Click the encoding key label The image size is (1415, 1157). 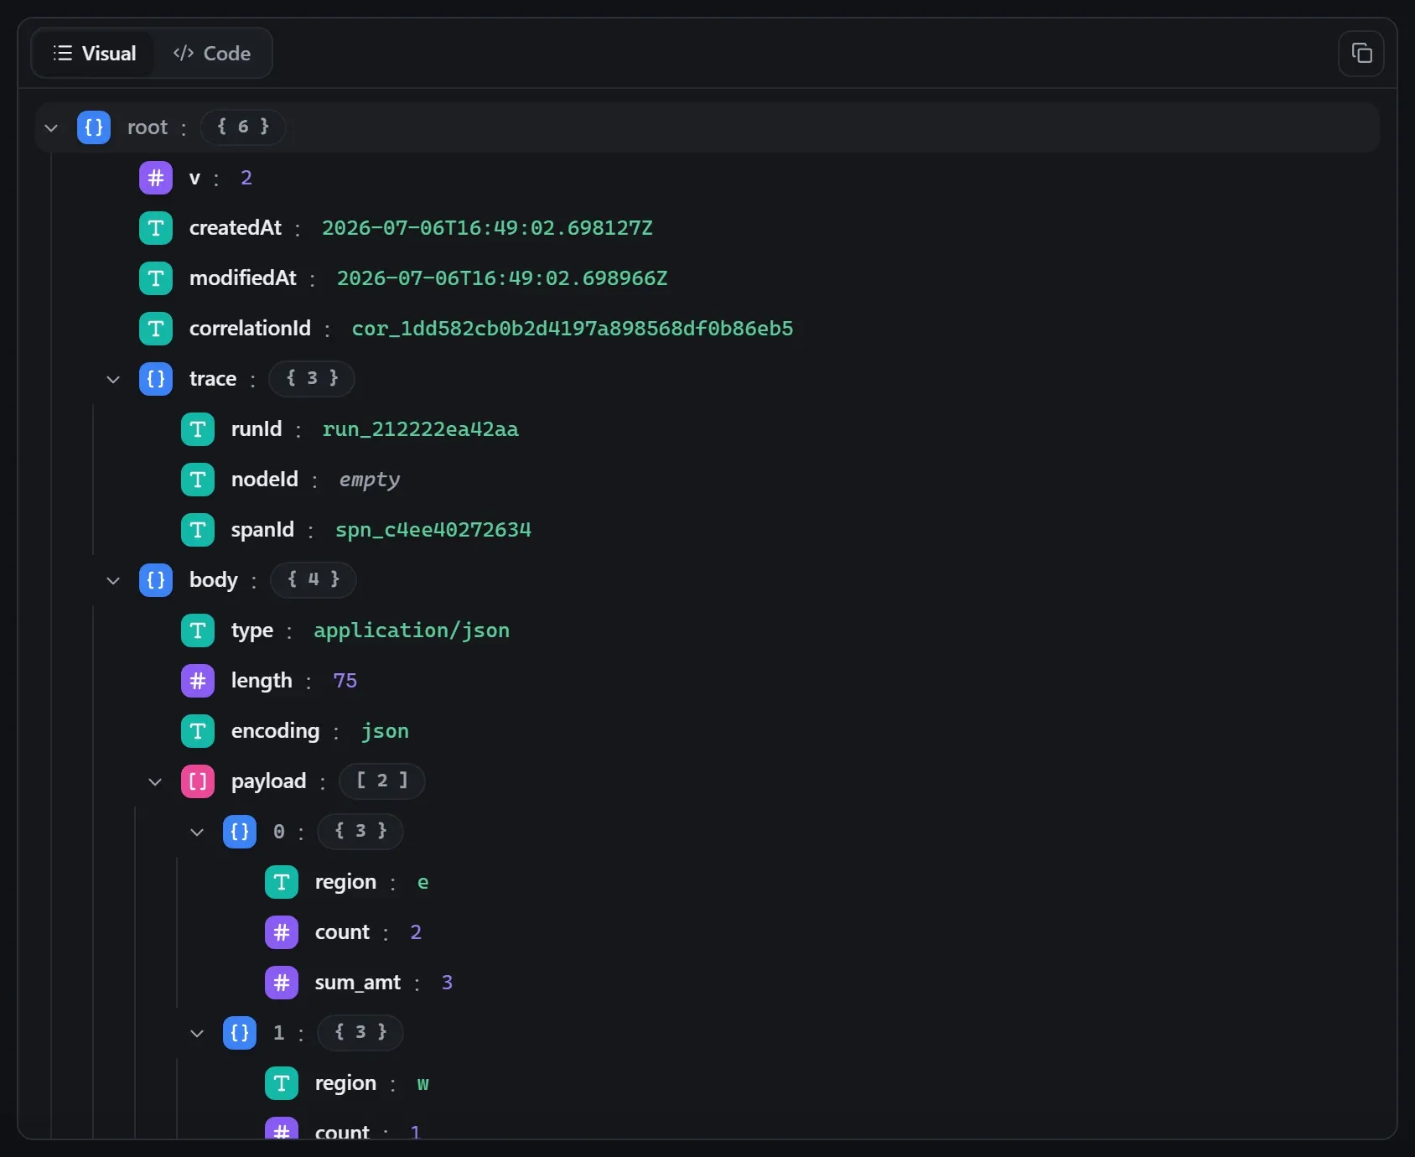click(276, 731)
